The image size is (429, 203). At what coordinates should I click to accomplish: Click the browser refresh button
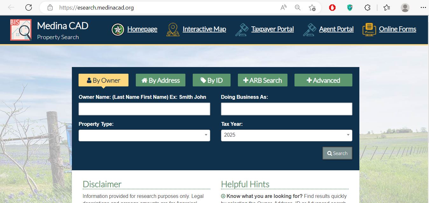29,8
